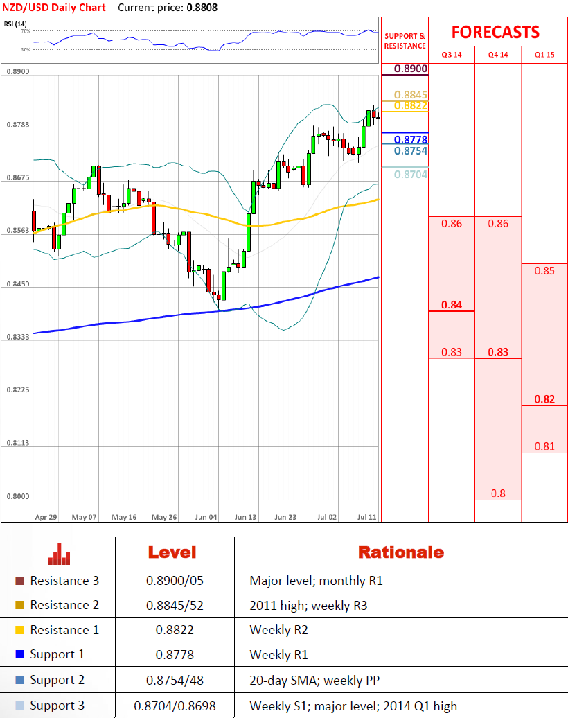Viewport: 568px width, 718px height.
Task: Select the Resistance 3 row label
Action: (x=64, y=581)
